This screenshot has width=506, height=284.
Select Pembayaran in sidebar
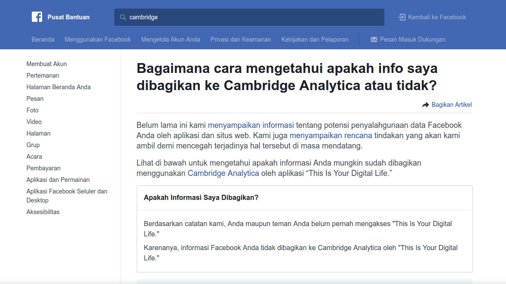coord(43,168)
